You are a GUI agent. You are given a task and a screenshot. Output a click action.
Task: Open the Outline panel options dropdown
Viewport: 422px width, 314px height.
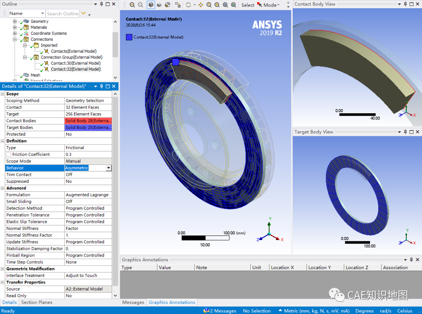96,4
